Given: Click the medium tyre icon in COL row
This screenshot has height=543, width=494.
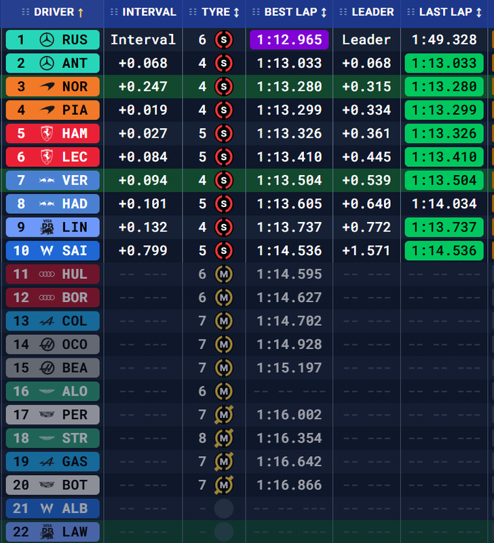Looking at the screenshot, I should [x=224, y=321].
